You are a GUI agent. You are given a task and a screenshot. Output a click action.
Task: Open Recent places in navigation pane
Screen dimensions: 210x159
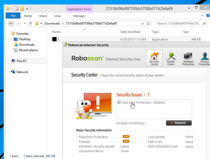coord(28,50)
